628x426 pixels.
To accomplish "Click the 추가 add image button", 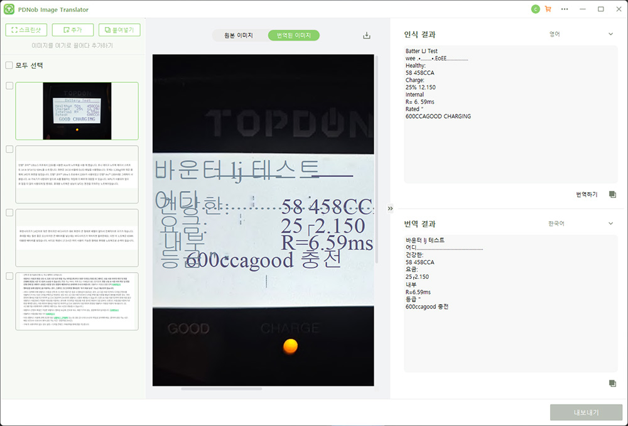I will [x=73, y=30].
